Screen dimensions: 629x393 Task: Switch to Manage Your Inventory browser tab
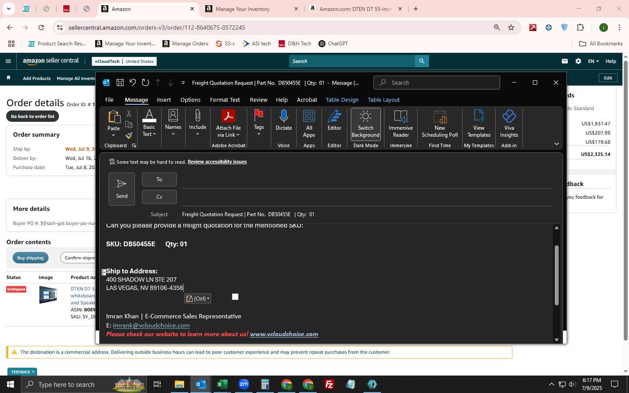pos(251,9)
